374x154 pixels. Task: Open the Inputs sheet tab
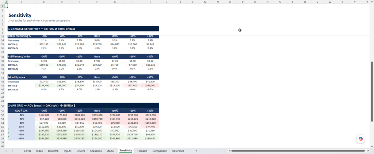coord(68,151)
